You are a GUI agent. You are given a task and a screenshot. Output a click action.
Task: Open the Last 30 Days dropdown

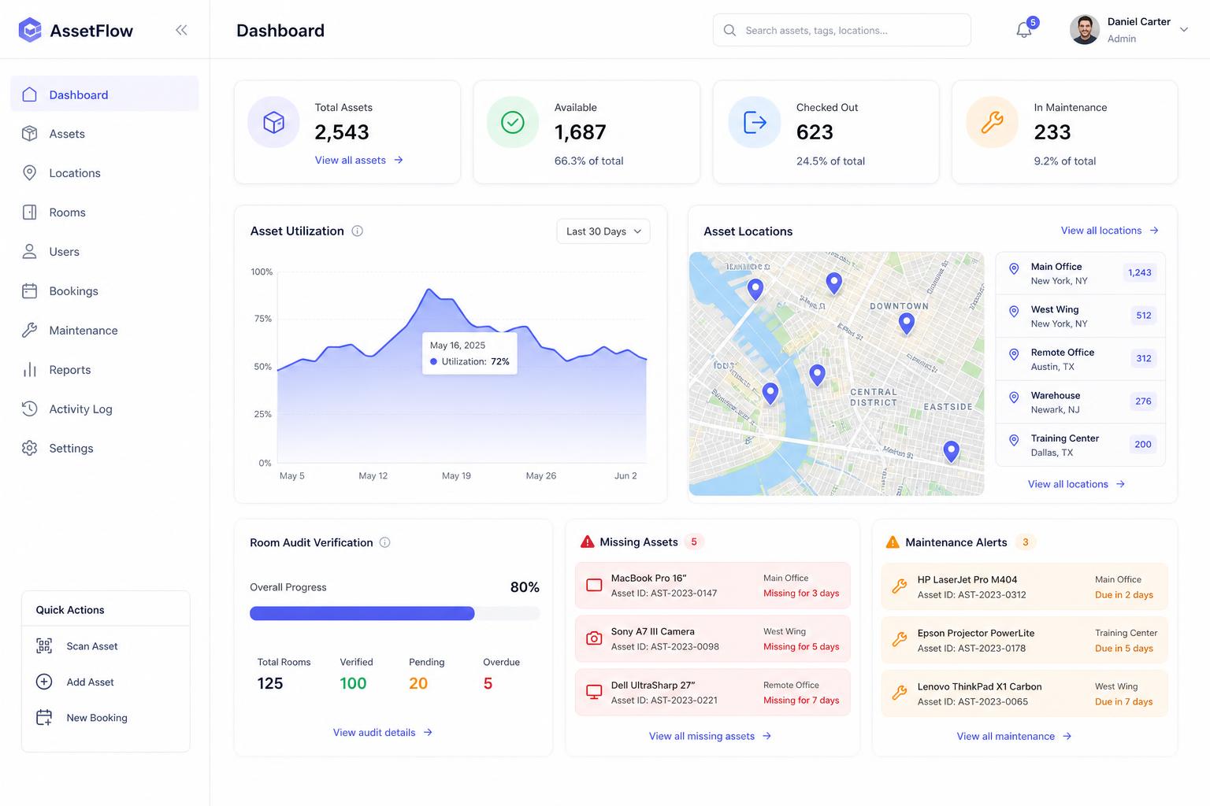point(603,231)
